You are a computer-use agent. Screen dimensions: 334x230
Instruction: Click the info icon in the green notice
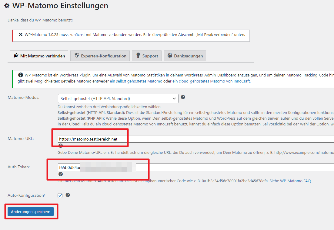pos(20,75)
